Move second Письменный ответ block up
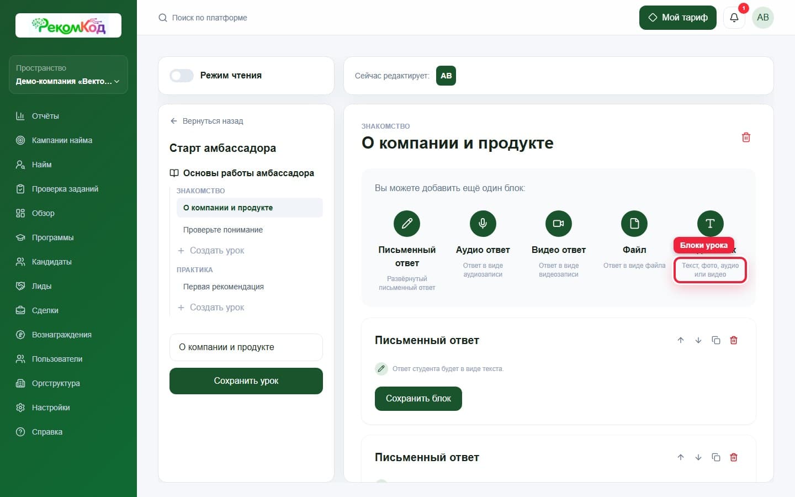 pyautogui.click(x=681, y=457)
